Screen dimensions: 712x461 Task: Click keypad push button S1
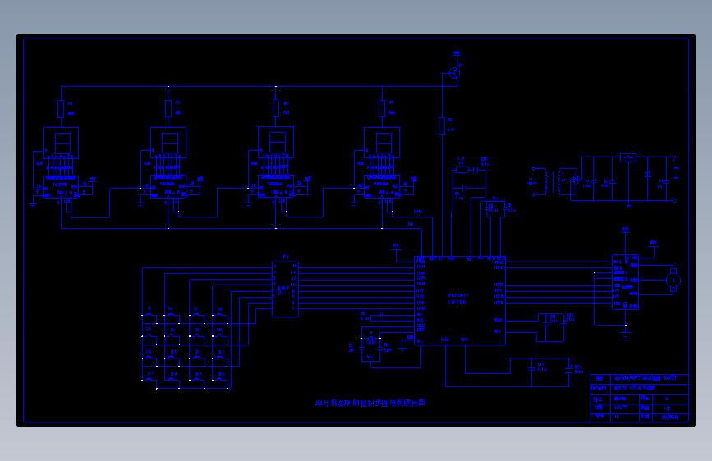pos(149,313)
